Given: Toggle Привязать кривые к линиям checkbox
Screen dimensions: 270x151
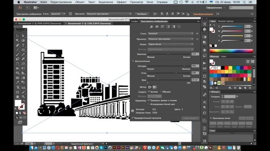Looking at the screenshot, I should click(149, 100).
